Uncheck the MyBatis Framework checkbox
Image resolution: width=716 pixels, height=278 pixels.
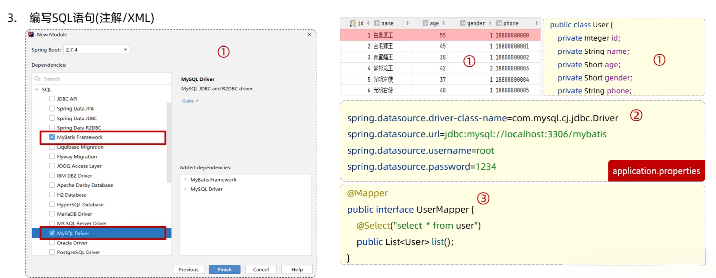point(52,137)
